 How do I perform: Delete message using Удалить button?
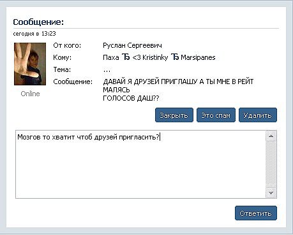(x=258, y=115)
